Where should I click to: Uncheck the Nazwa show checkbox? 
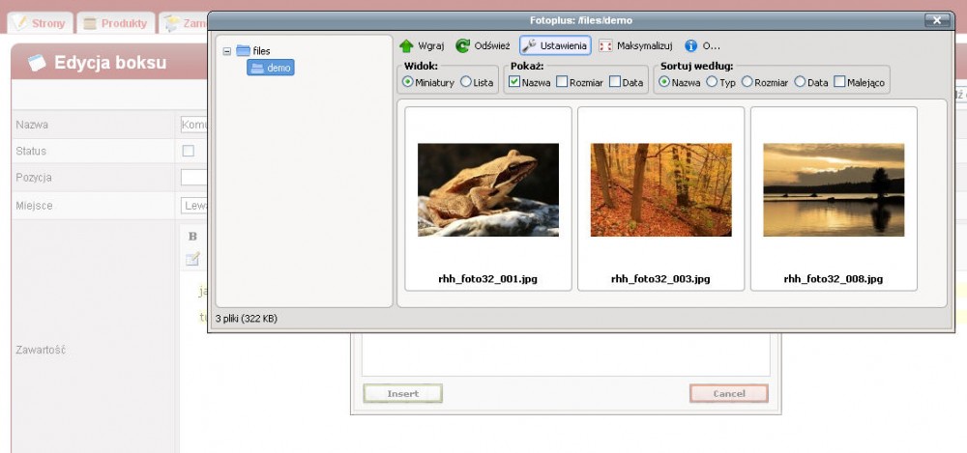pos(514,81)
